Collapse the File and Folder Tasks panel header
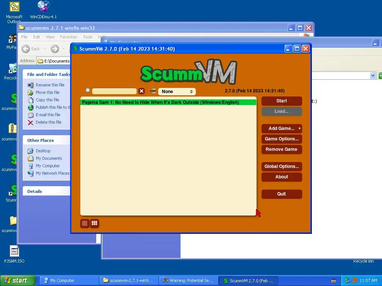The image size is (382, 286). 47,74
